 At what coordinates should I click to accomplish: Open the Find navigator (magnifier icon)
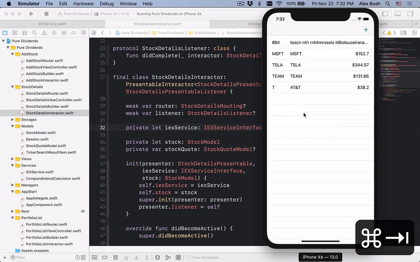[34, 33]
